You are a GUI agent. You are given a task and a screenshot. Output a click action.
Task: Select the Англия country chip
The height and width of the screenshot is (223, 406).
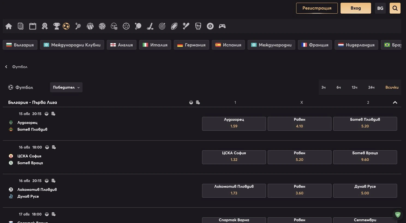(121, 45)
